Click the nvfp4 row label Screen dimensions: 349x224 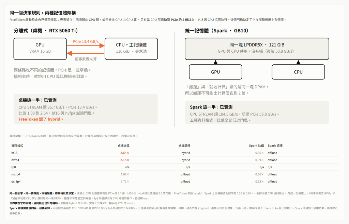tap(15, 160)
